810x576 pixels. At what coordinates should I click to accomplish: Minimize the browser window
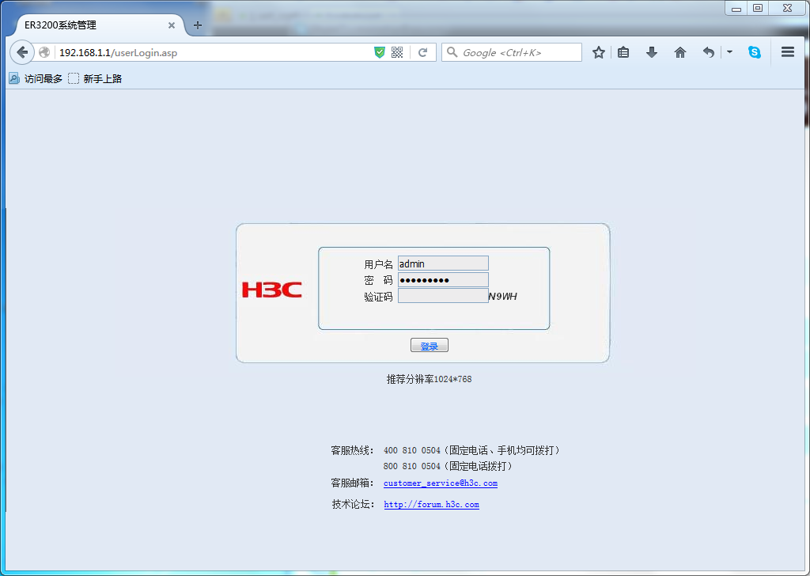click(x=736, y=8)
